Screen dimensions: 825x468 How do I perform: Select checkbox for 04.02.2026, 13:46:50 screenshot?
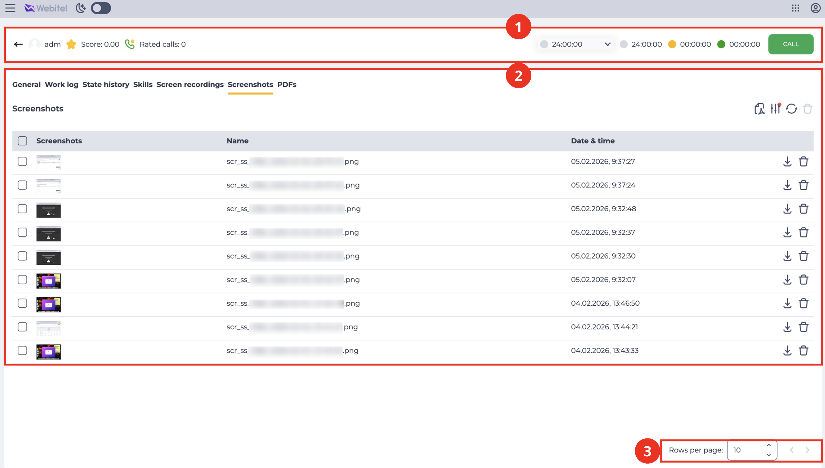tap(22, 303)
